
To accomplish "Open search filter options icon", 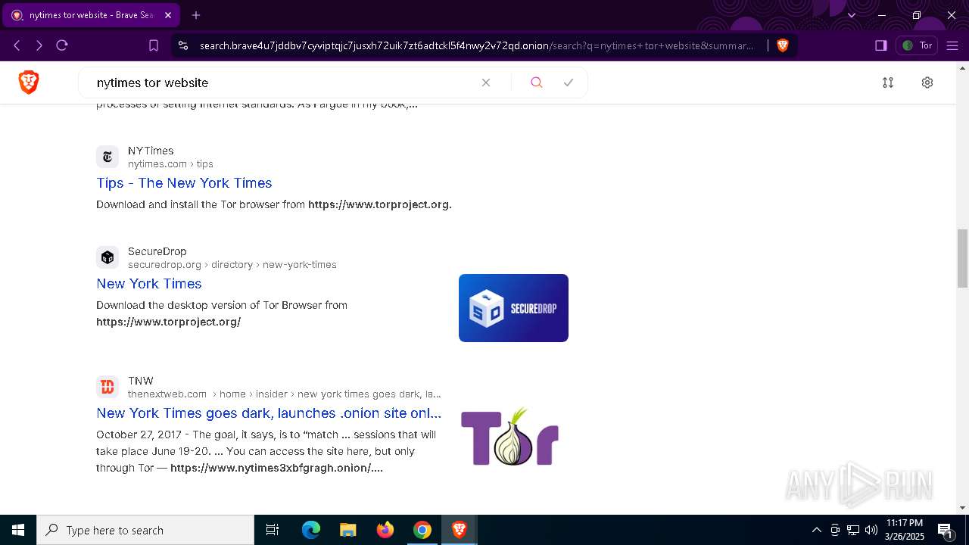I will (888, 83).
